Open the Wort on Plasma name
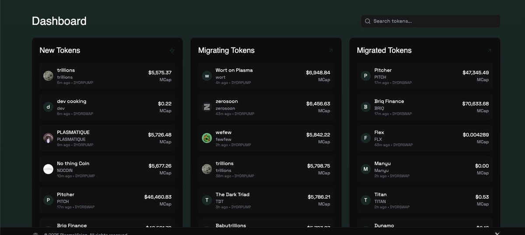 (234, 70)
